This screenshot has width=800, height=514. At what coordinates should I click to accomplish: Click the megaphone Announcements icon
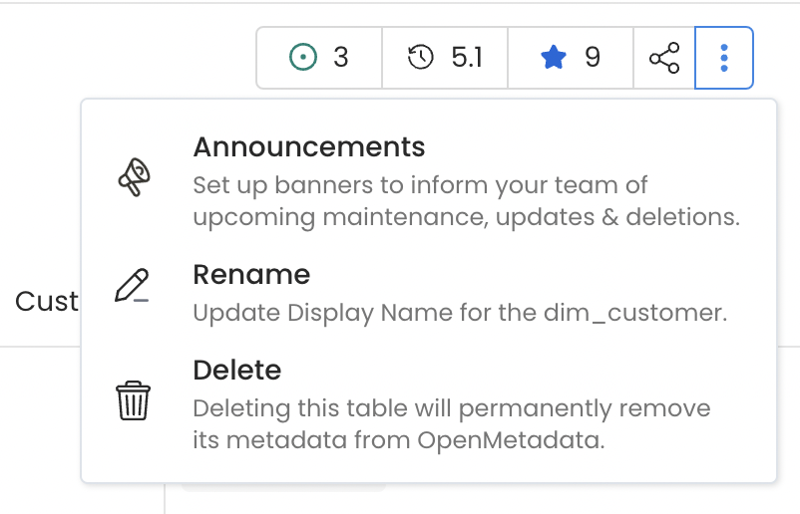click(134, 179)
